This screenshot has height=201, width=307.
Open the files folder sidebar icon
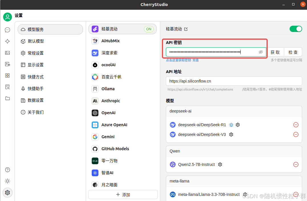(7, 98)
